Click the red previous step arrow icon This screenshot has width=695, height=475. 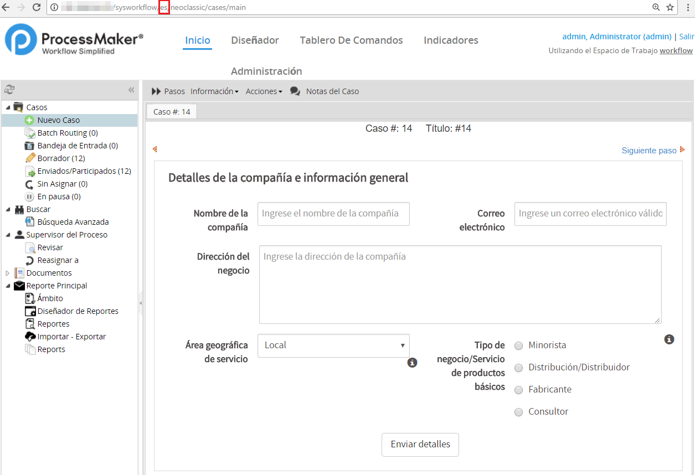click(155, 149)
